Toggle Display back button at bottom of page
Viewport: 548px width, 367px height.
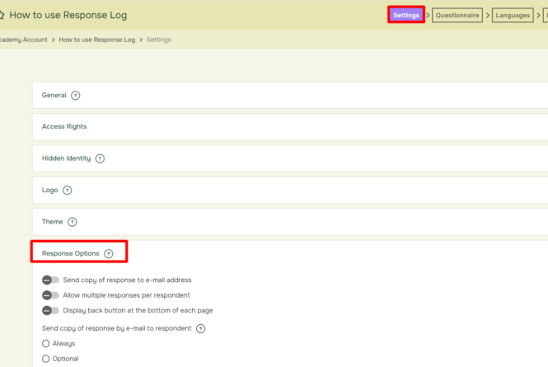click(50, 310)
